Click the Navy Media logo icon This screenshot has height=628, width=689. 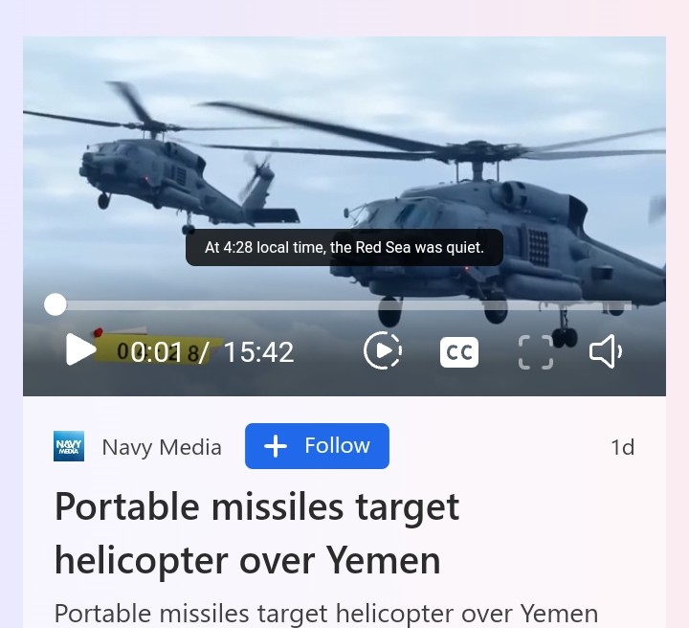pos(69,446)
